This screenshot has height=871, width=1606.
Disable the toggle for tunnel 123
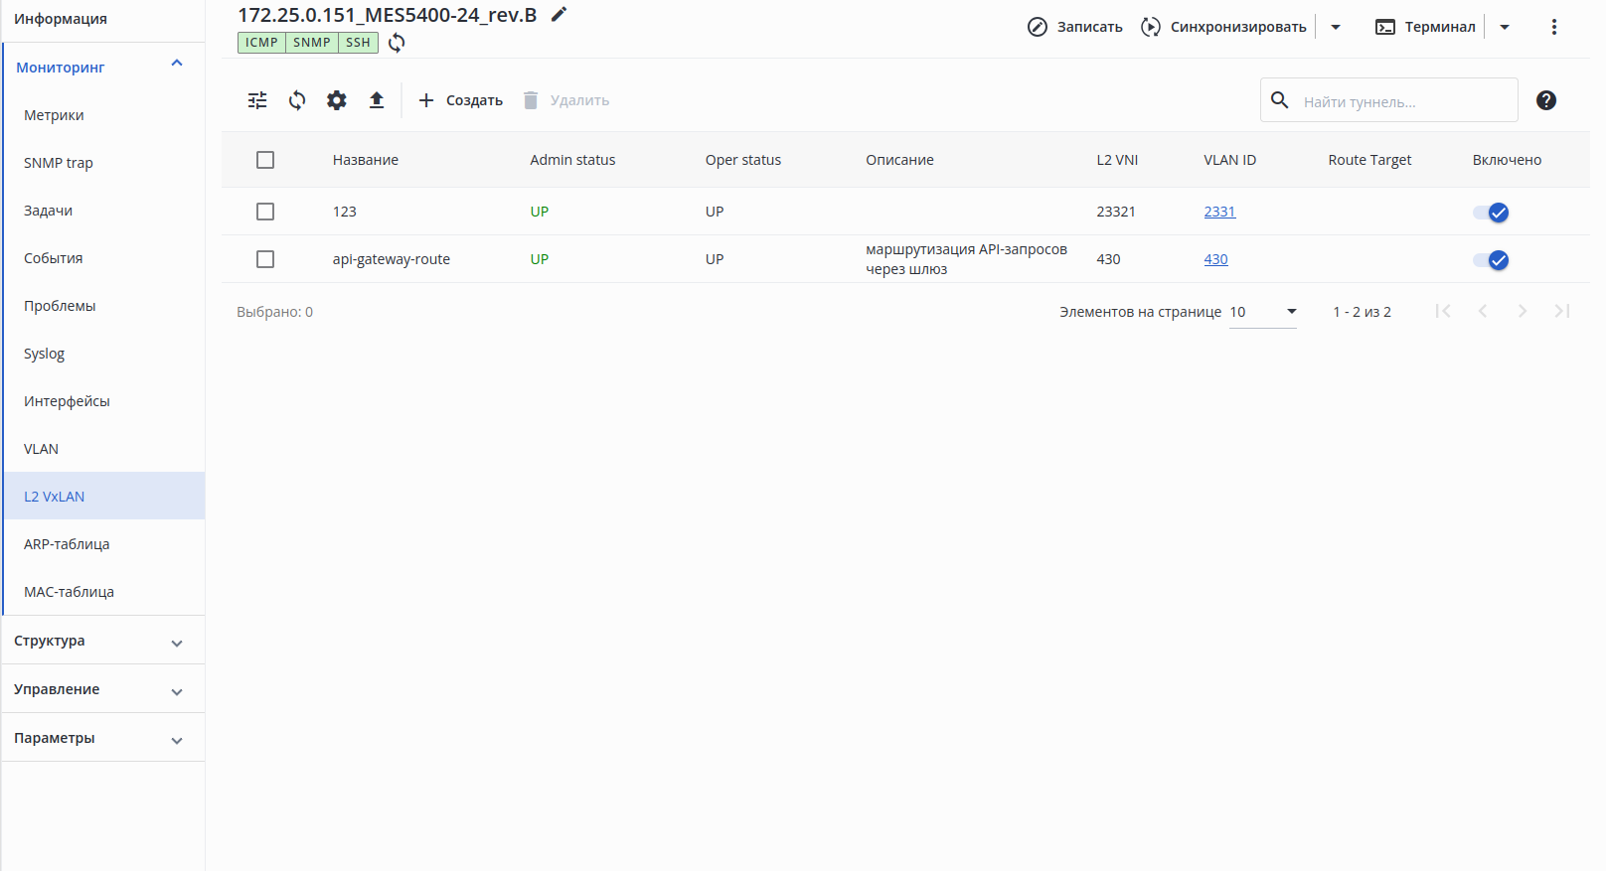tap(1491, 213)
